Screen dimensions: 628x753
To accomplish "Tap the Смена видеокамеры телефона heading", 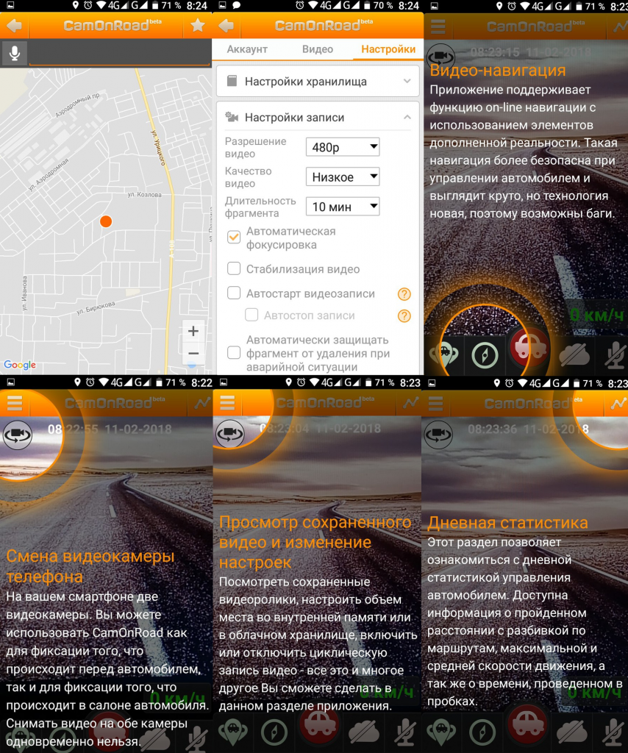I will coord(90,566).
